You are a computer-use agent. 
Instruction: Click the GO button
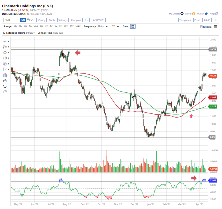tap(23, 20)
